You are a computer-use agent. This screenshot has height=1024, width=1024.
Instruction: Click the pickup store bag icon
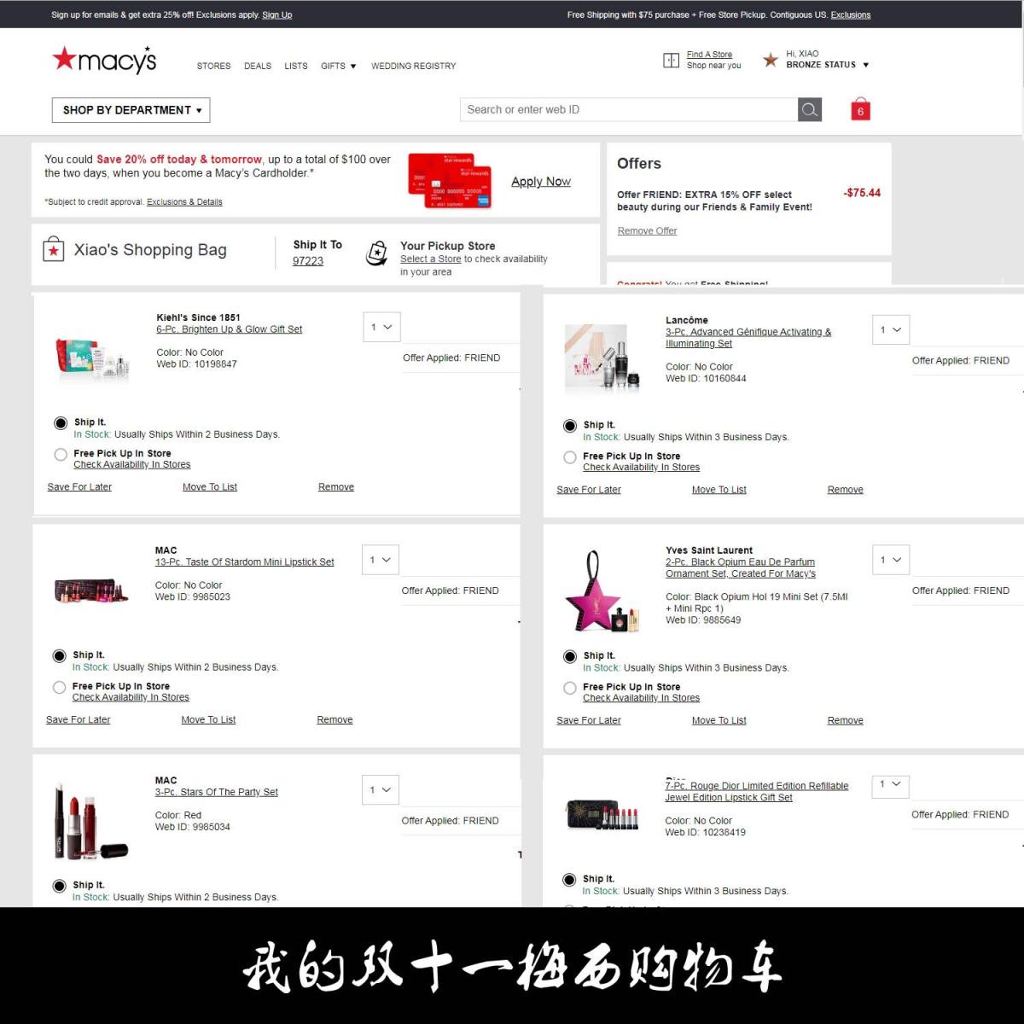(376, 253)
